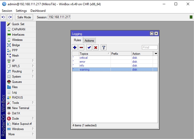The width and height of the screenshot is (194, 139).
Task: Select the info logging rule
Action: point(115,66)
